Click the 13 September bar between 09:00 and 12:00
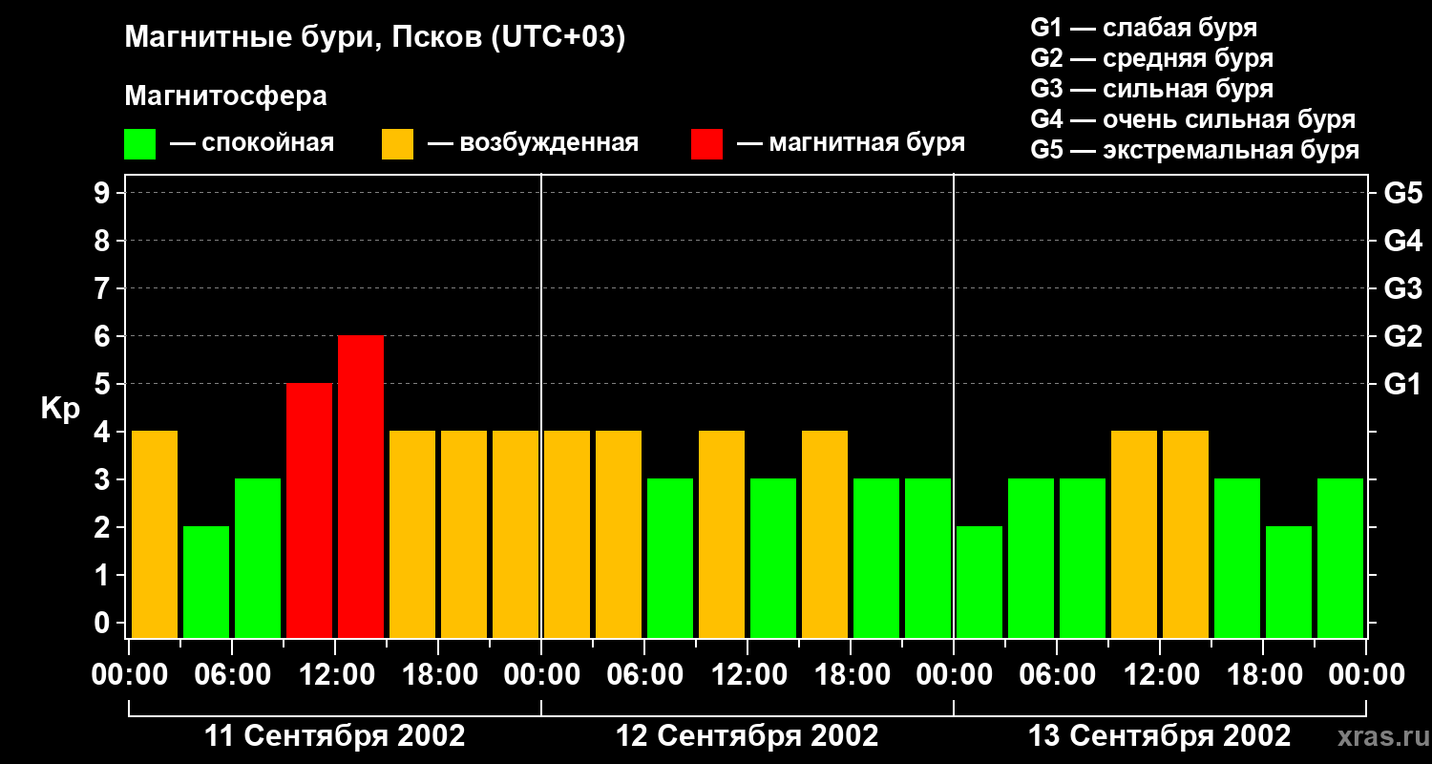This screenshot has height=764, width=1432. point(1134,534)
